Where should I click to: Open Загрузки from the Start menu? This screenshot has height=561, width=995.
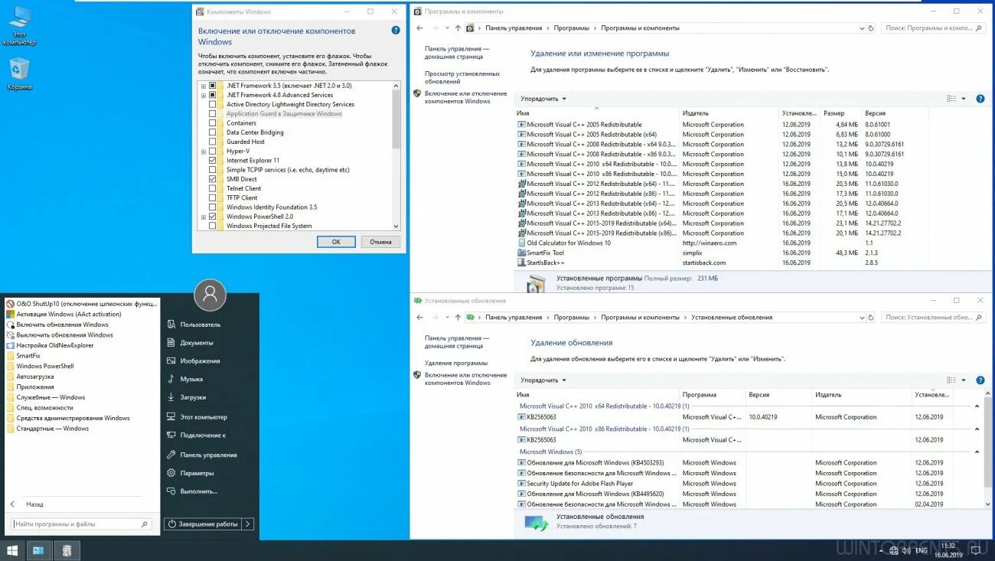point(193,398)
